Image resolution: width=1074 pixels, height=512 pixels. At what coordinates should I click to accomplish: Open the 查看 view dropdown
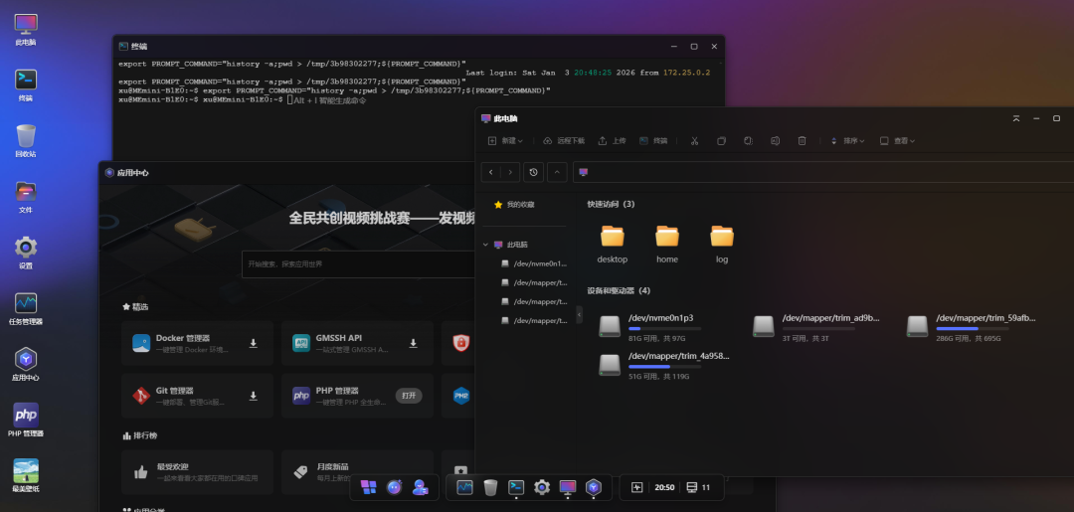897,140
